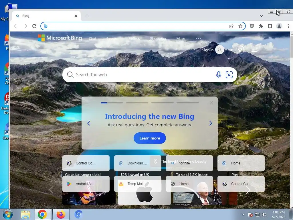Open the fortnite search shortcut tile

189,163
